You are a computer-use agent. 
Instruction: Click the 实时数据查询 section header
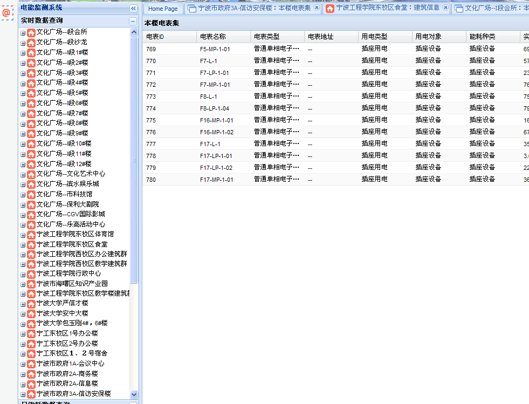tap(78, 21)
